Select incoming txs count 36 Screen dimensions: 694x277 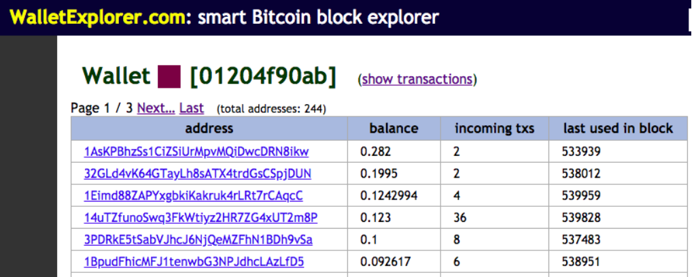[x=460, y=218]
